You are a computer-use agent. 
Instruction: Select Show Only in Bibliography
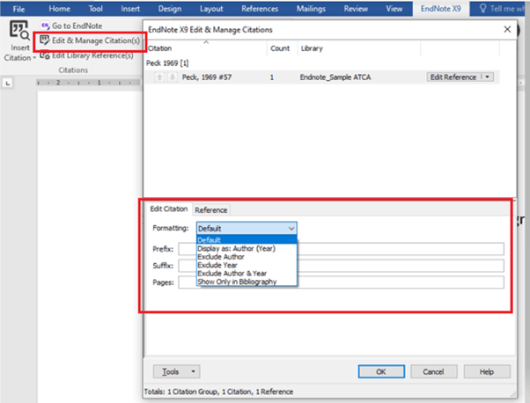[x=237, y=282]
